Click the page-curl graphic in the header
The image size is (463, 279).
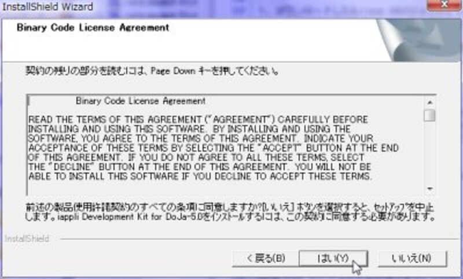418,40
